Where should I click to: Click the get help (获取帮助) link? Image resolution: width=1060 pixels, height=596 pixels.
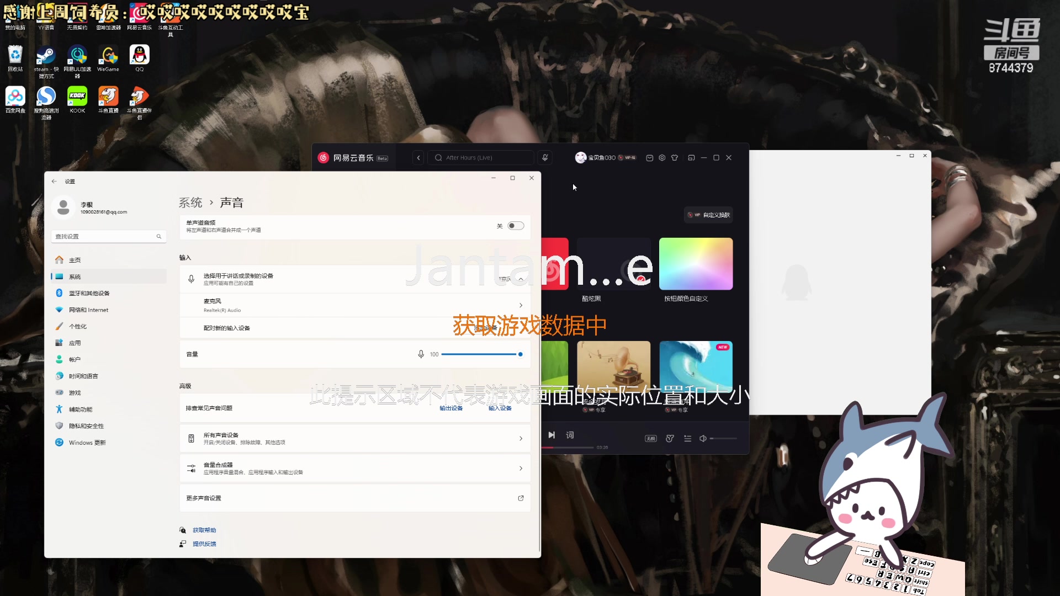pyautogui.click(x=204, y=530)
